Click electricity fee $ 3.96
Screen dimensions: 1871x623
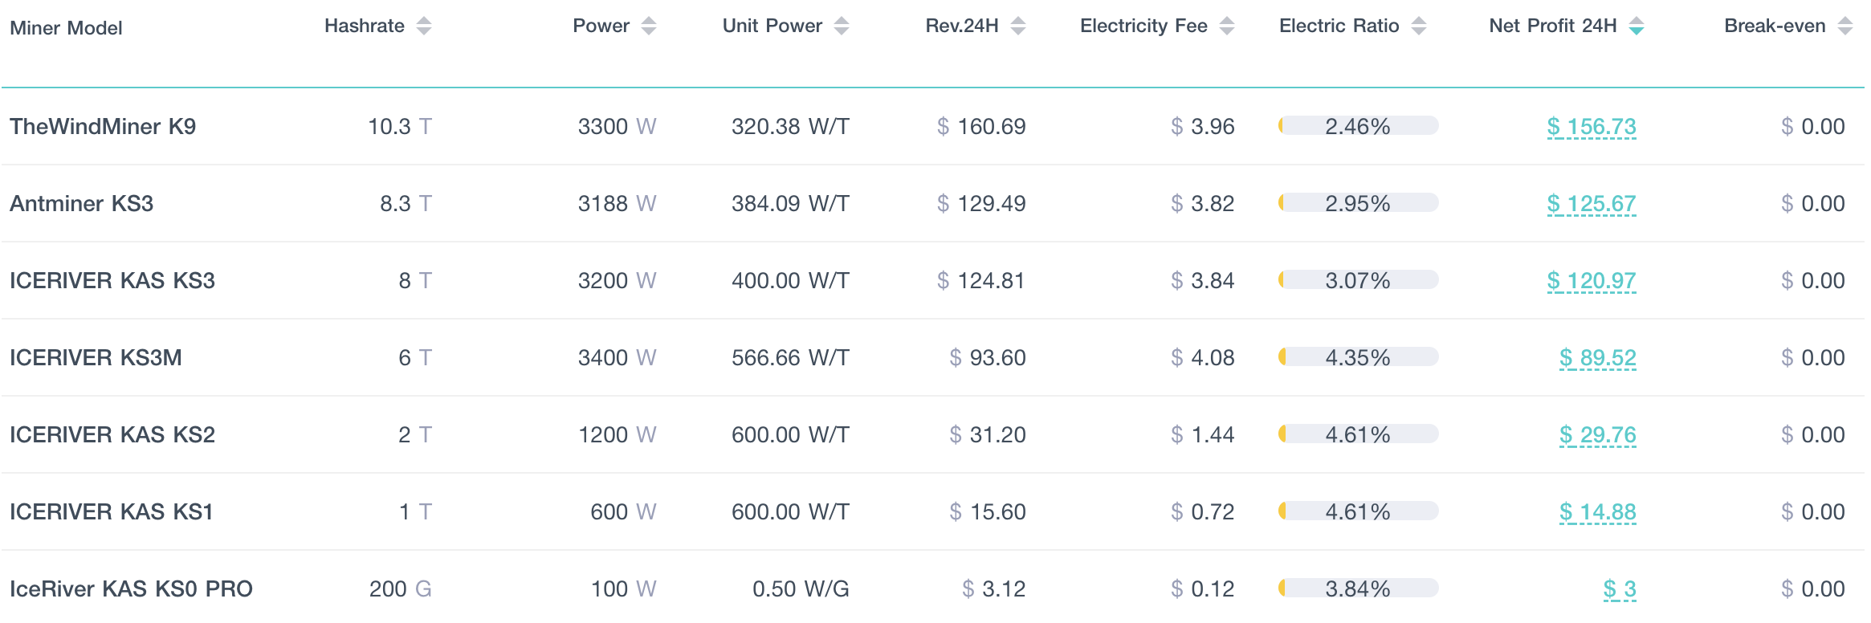pyautogui.click(x=1203, y=127)
